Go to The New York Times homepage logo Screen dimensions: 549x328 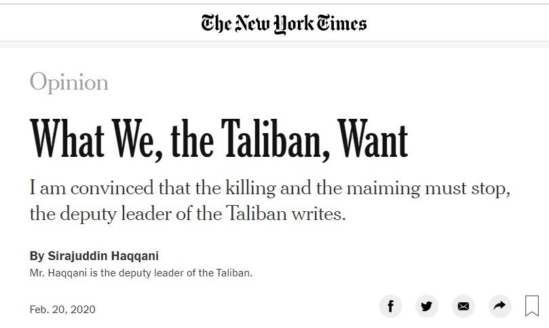pyautogui.click(x=284, y=24)
